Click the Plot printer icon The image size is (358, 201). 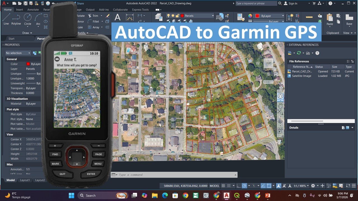[x=48, y=3]
